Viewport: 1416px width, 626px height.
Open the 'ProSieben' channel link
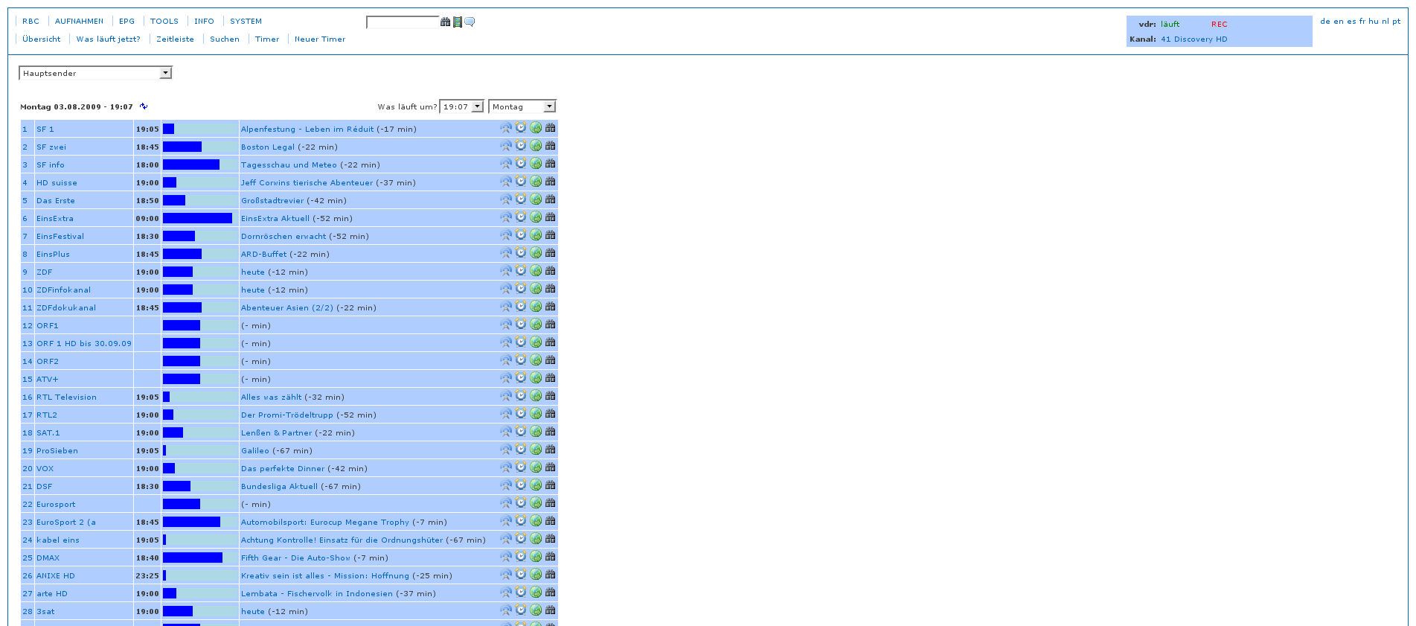[57, 451]
